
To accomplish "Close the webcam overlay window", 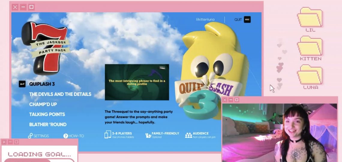I will point(225,100).
